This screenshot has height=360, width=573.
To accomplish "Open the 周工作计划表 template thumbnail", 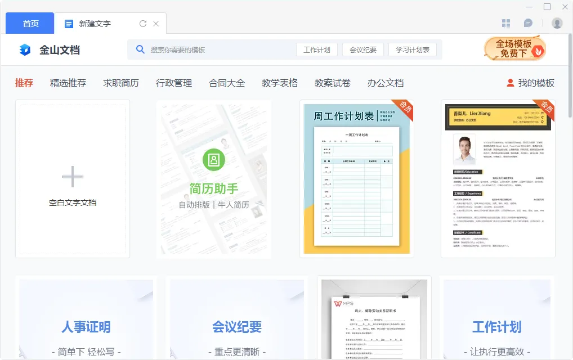I will [357, 179].
